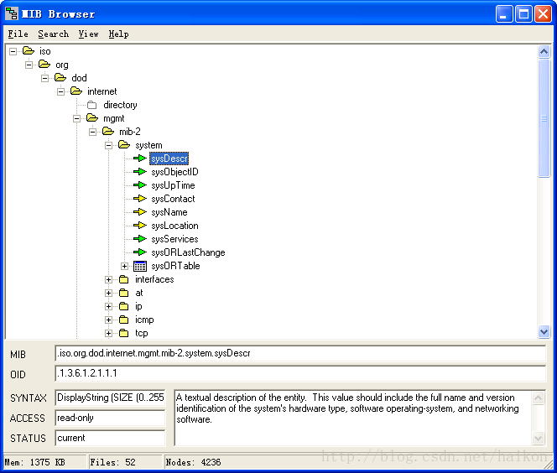The height and width of the screenshot is (473, 557).
Task: Click the STATUS field showing current
Action: tap(110, 438)
